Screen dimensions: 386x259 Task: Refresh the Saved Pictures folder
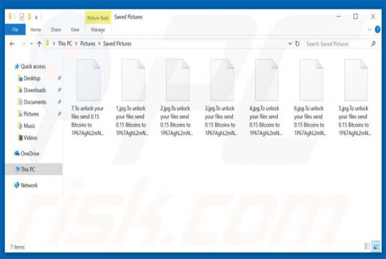point(297,44)
